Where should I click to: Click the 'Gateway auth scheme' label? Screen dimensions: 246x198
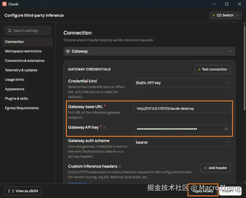tap(89, 141)
